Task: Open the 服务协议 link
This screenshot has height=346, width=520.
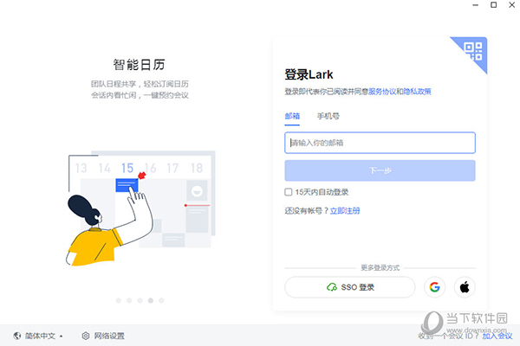Action: 382,92
